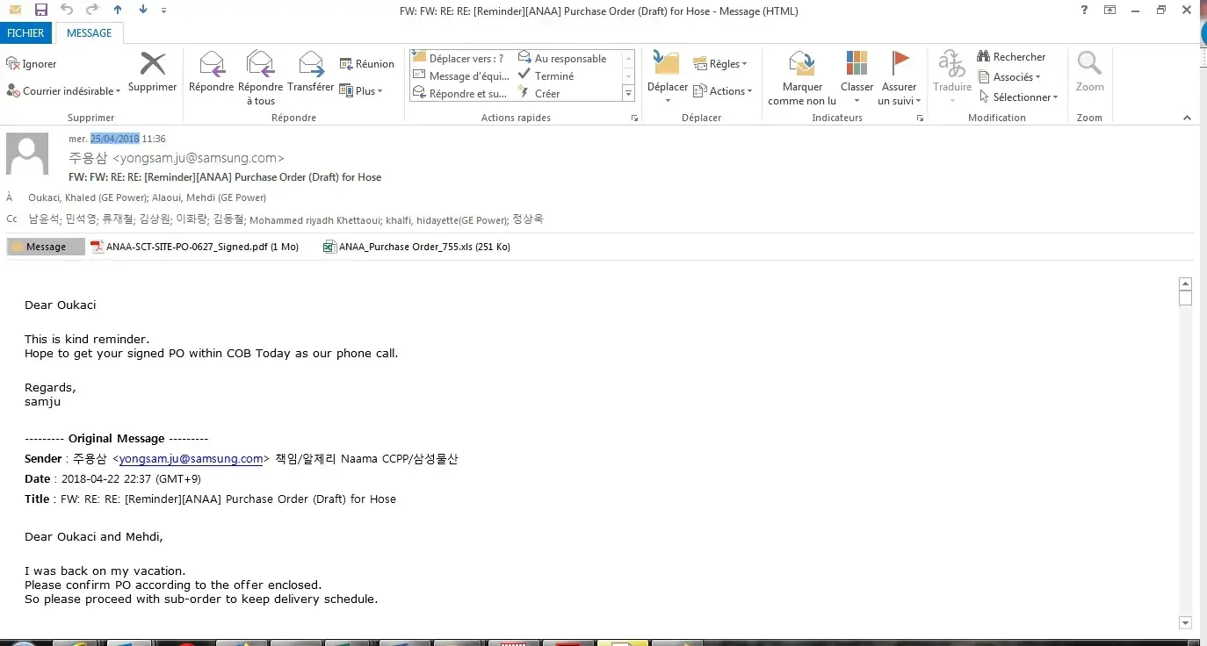Click the Supprimer delete icon

coord(153,65)
